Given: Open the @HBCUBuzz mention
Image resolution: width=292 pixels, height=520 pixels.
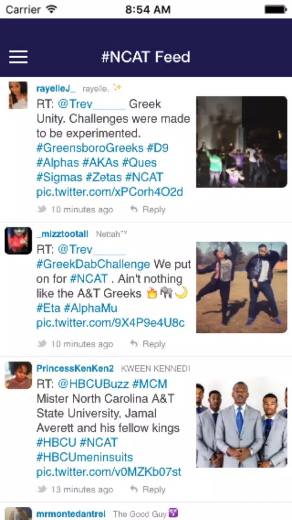Looking at the screenshot, I should click(x=93, y=384).
